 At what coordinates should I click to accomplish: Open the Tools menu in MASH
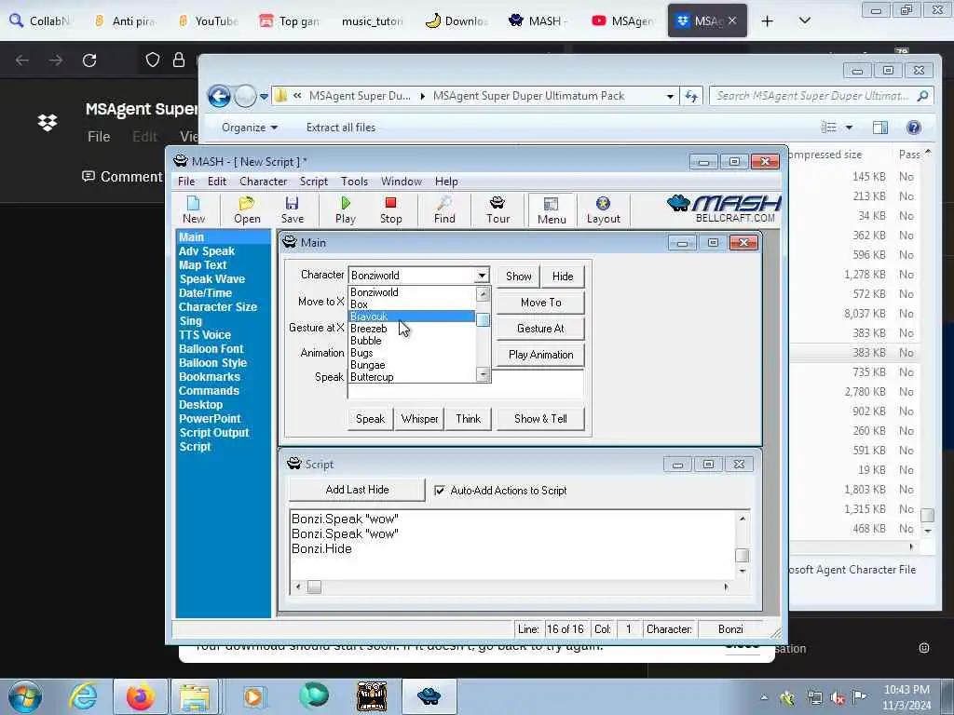pos(354,182)
